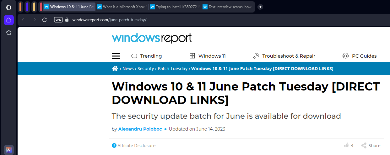Open the PC Guides menu item
This screenshot has width=390, height=155.
pyautogui.click(x=360, y=56)
